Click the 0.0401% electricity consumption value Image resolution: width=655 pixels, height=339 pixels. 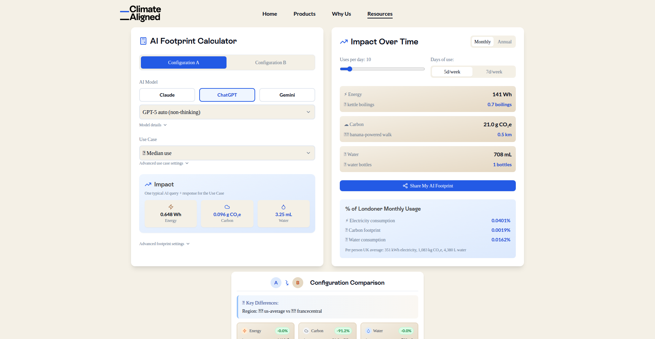[501, 221]
